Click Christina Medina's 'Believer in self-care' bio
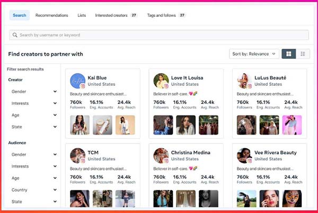The width and height of the screenshot is (318, 213). [175, 168]
